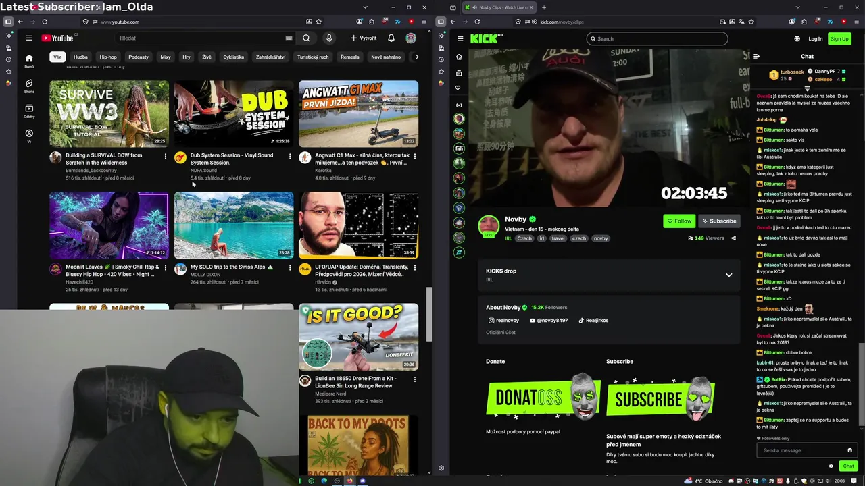Start YouTube voice search with microphone
The image size is (865, 486).
[x=329, y=38]
